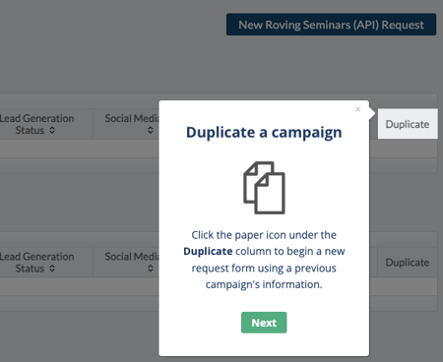Click the green Next button
443x362 pixels.
tap(264, 323)
